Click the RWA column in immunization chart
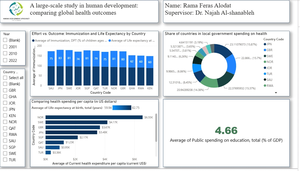300x171 pixels. click(141, 71)
